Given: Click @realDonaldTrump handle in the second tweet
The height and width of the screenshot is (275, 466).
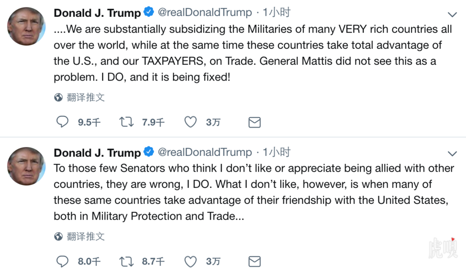Looking at the screenshot, I should (205, 153).
